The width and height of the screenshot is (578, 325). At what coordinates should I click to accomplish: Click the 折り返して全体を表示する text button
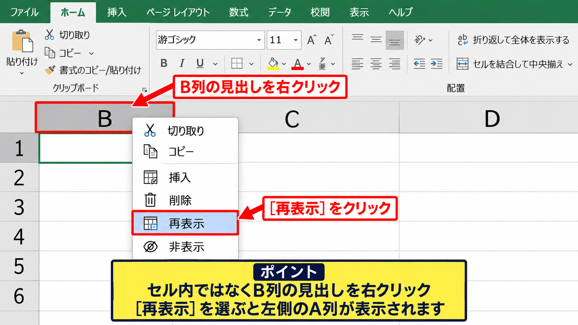click(521, 40)
